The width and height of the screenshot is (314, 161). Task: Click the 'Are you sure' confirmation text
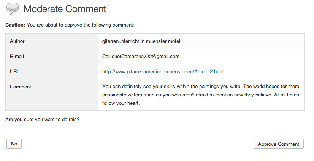[43, 120]
